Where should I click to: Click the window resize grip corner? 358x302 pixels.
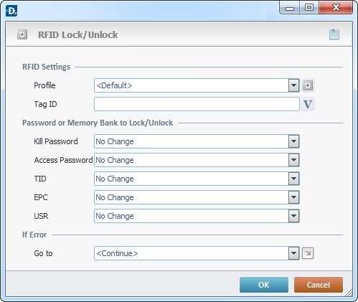pos(349,293)
